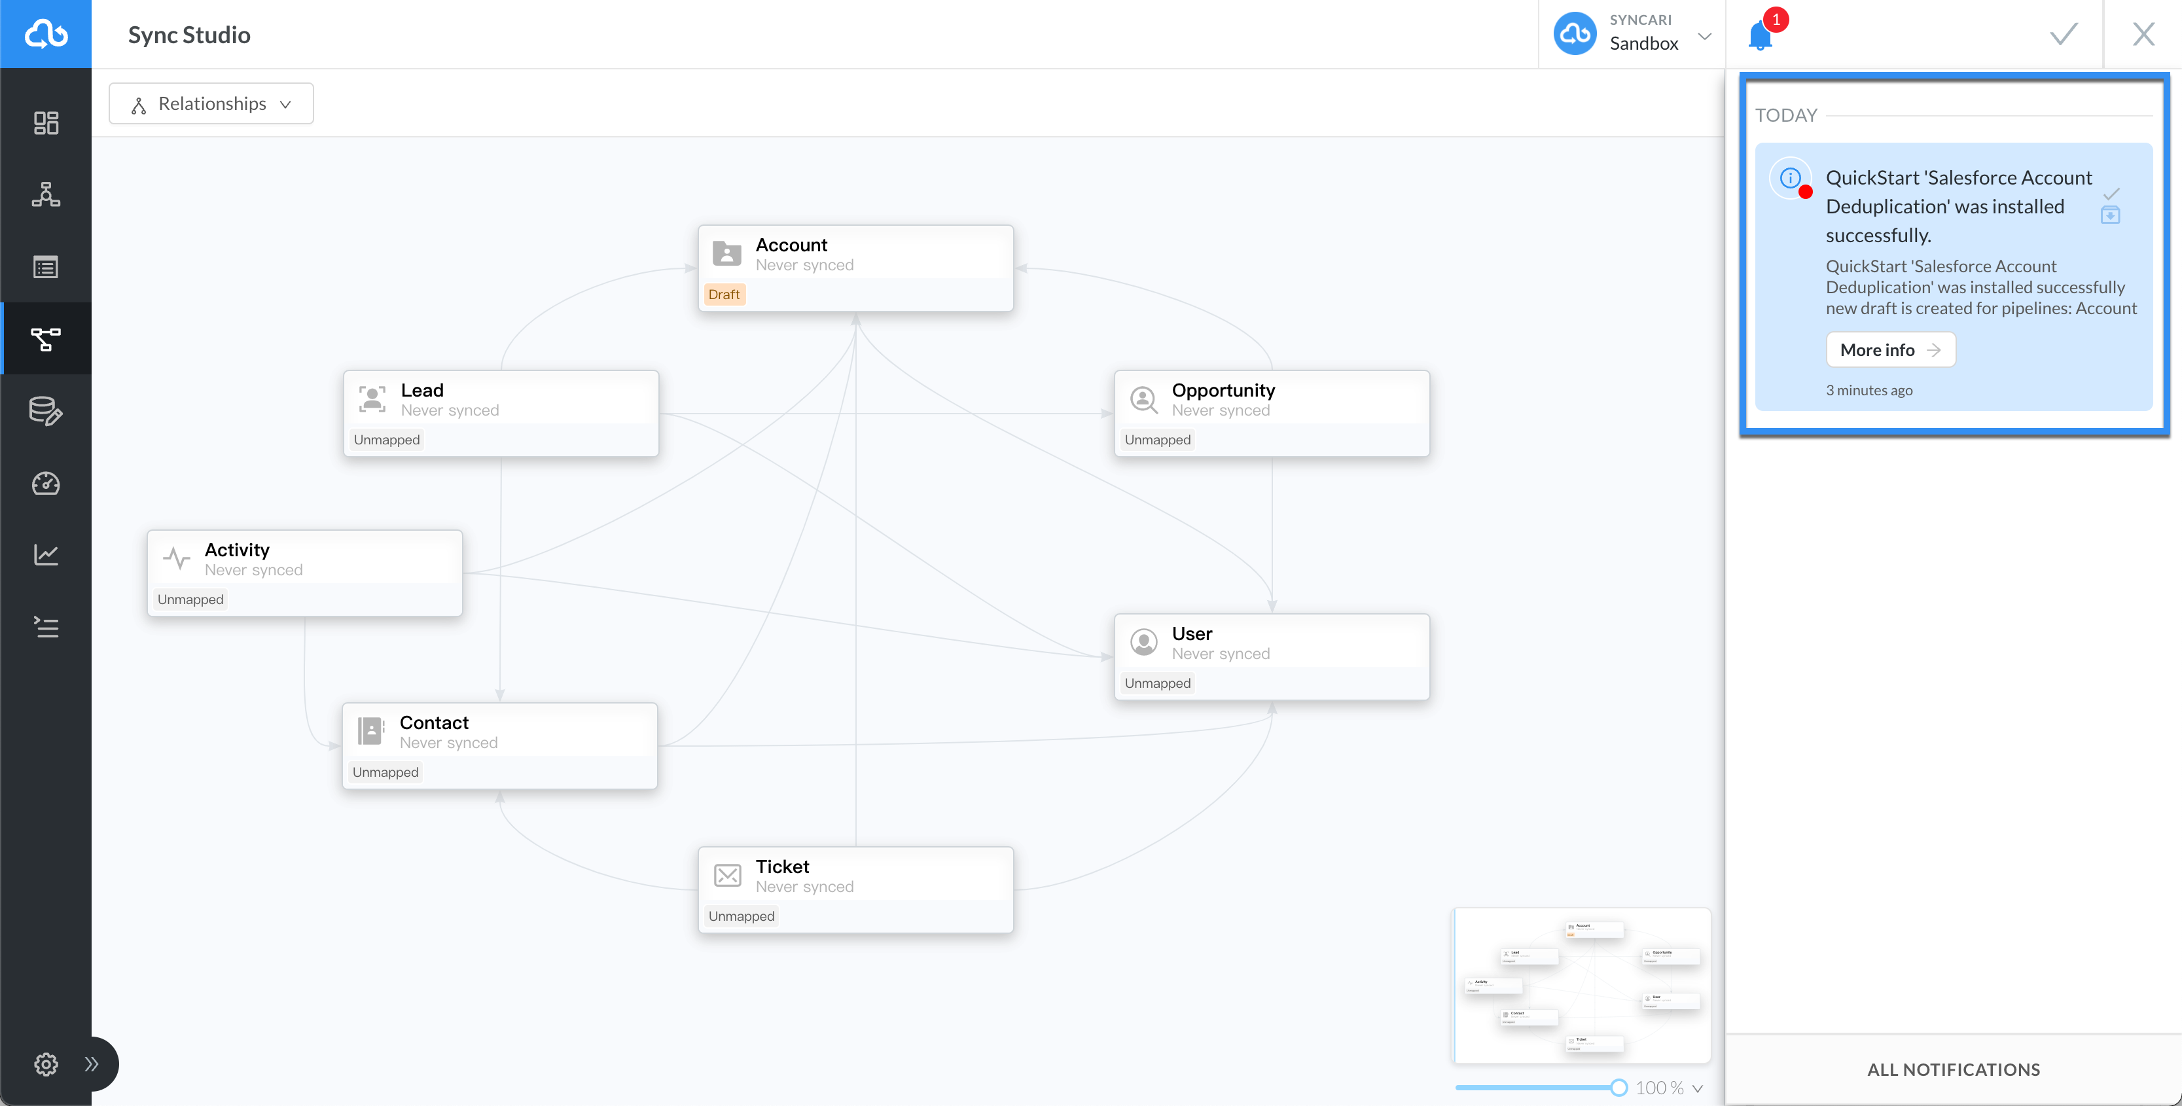
Task: Click the Activity pulse icon
Action: (176, 559)
